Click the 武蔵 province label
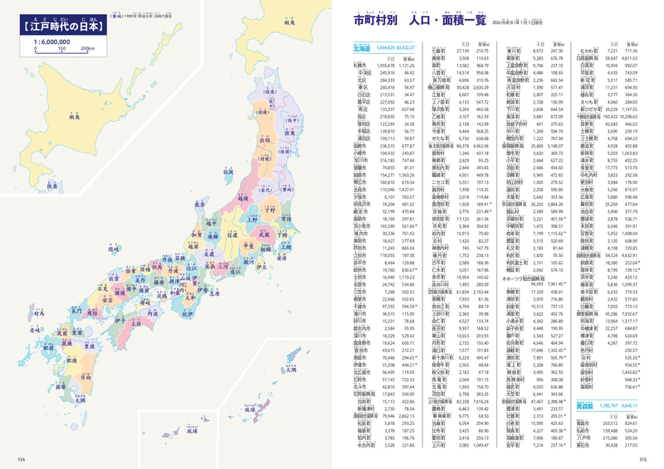Image resolution: width=664 pixels, height=469 pixels. click(x=264, y=234)
